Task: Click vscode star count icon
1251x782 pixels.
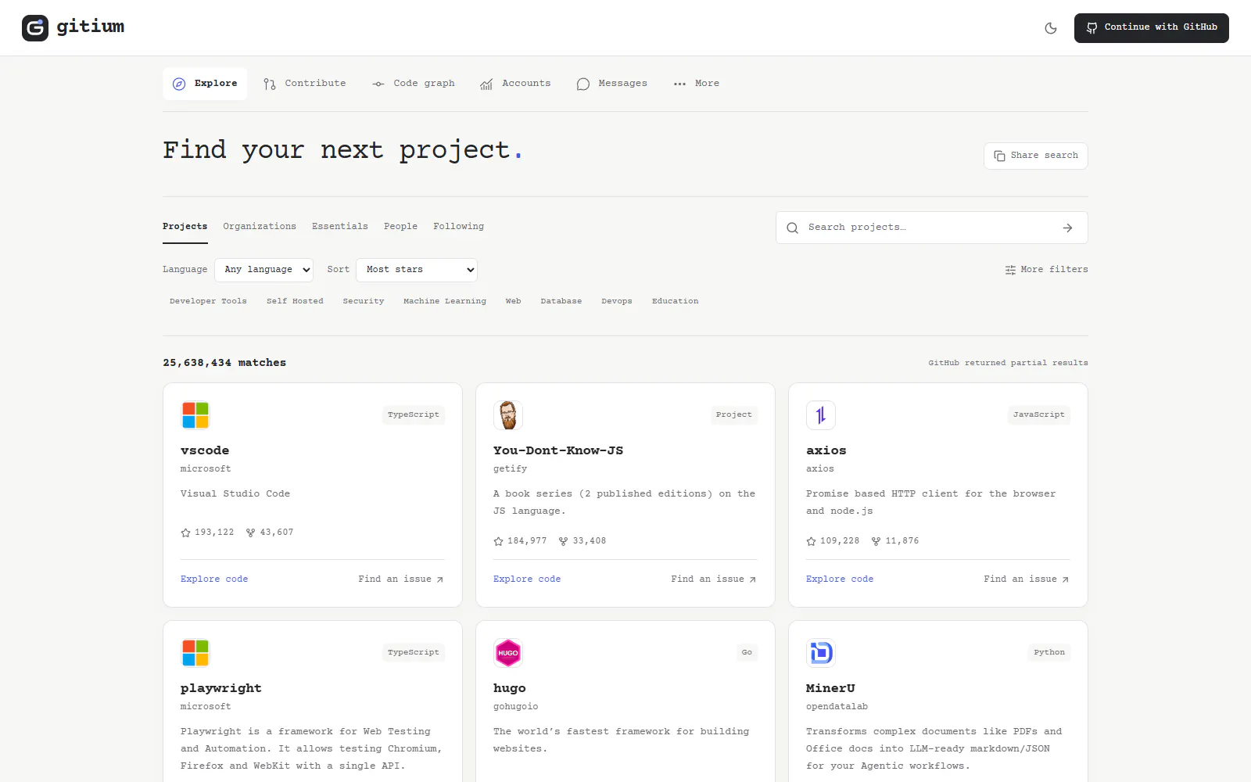Action: point(185,533)
